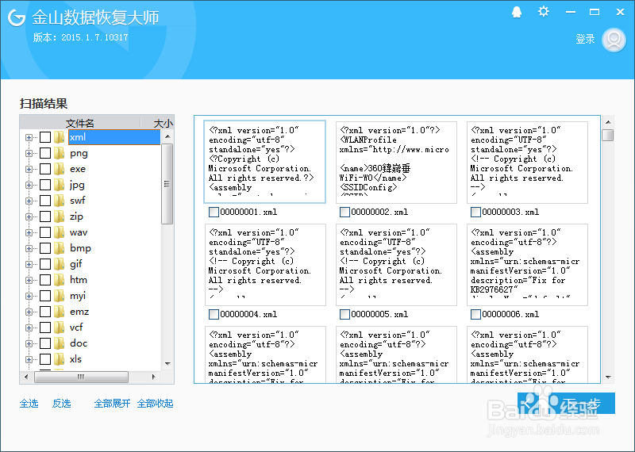Screen dimensions: 635x452
Task: Click the jpg folder icon
Action: tap(59, 185)
